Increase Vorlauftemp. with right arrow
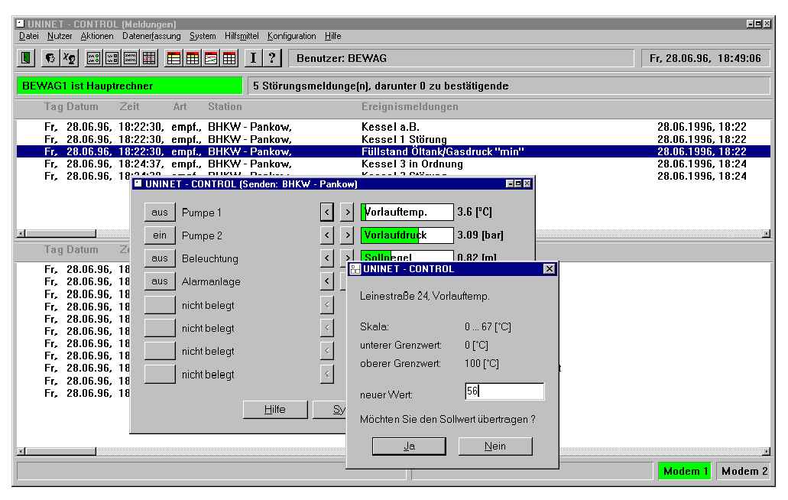Screen dimensions: 788x500 pyautogui.click(x=347, y=213)
